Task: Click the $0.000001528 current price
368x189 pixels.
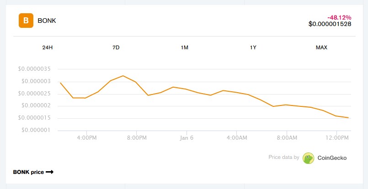Action: tap(330, 24)
